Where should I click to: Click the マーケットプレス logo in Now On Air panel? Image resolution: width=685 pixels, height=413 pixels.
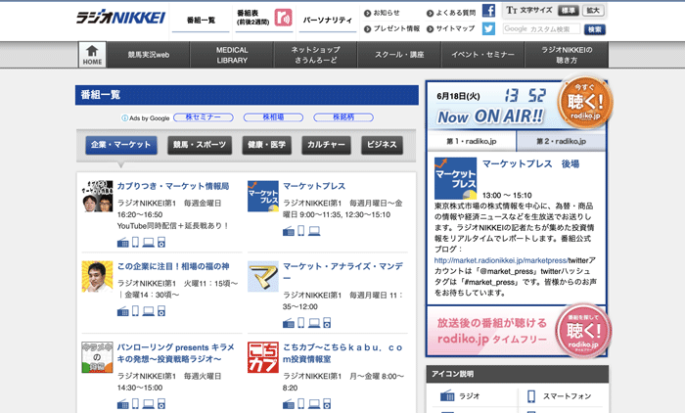click(455, 179)
